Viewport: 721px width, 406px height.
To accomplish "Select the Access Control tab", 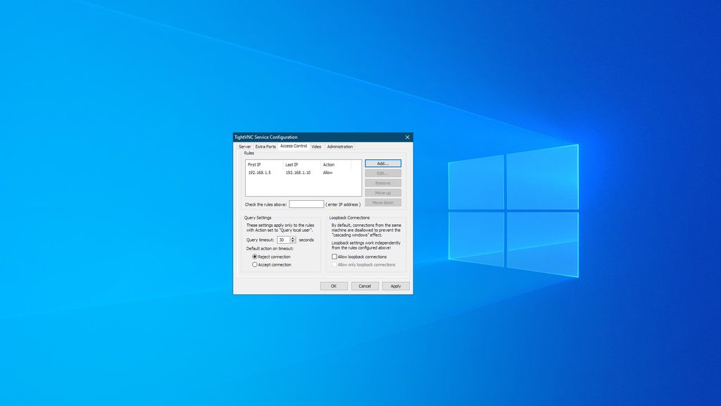I will (294, 147).
